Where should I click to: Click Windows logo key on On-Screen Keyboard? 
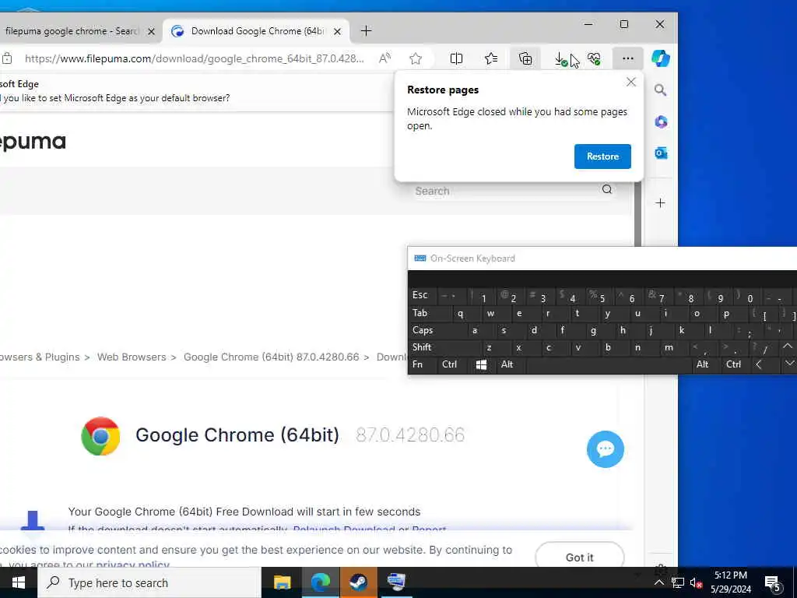pyautogui.click(x=481, y=364)
